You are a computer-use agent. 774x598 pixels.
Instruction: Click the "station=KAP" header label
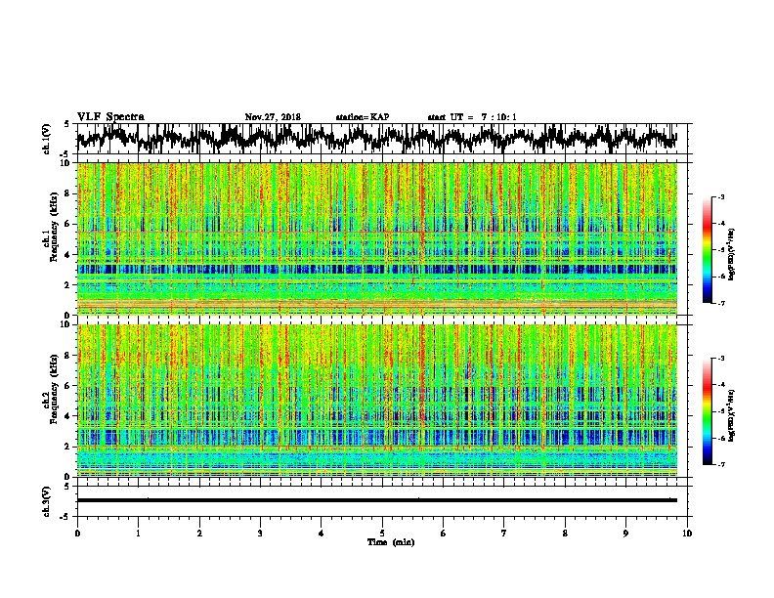363,117
